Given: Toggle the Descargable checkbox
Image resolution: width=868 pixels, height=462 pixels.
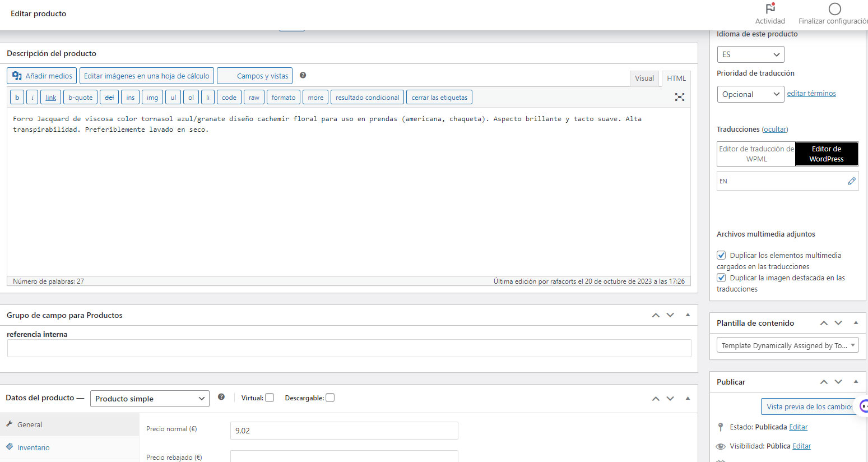Looking at the screenshot, I should pyautogui.click(x=330, y=398).
